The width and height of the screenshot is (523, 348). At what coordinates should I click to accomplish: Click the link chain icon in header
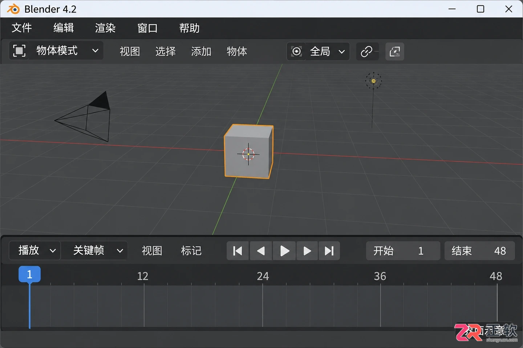pyautogui.click(x=366, y=51)
